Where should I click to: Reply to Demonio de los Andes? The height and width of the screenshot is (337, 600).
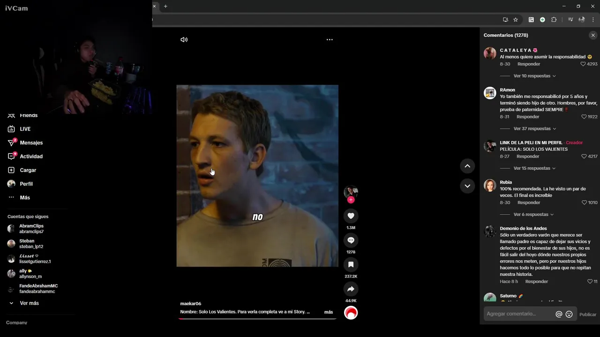click(537, 282)
